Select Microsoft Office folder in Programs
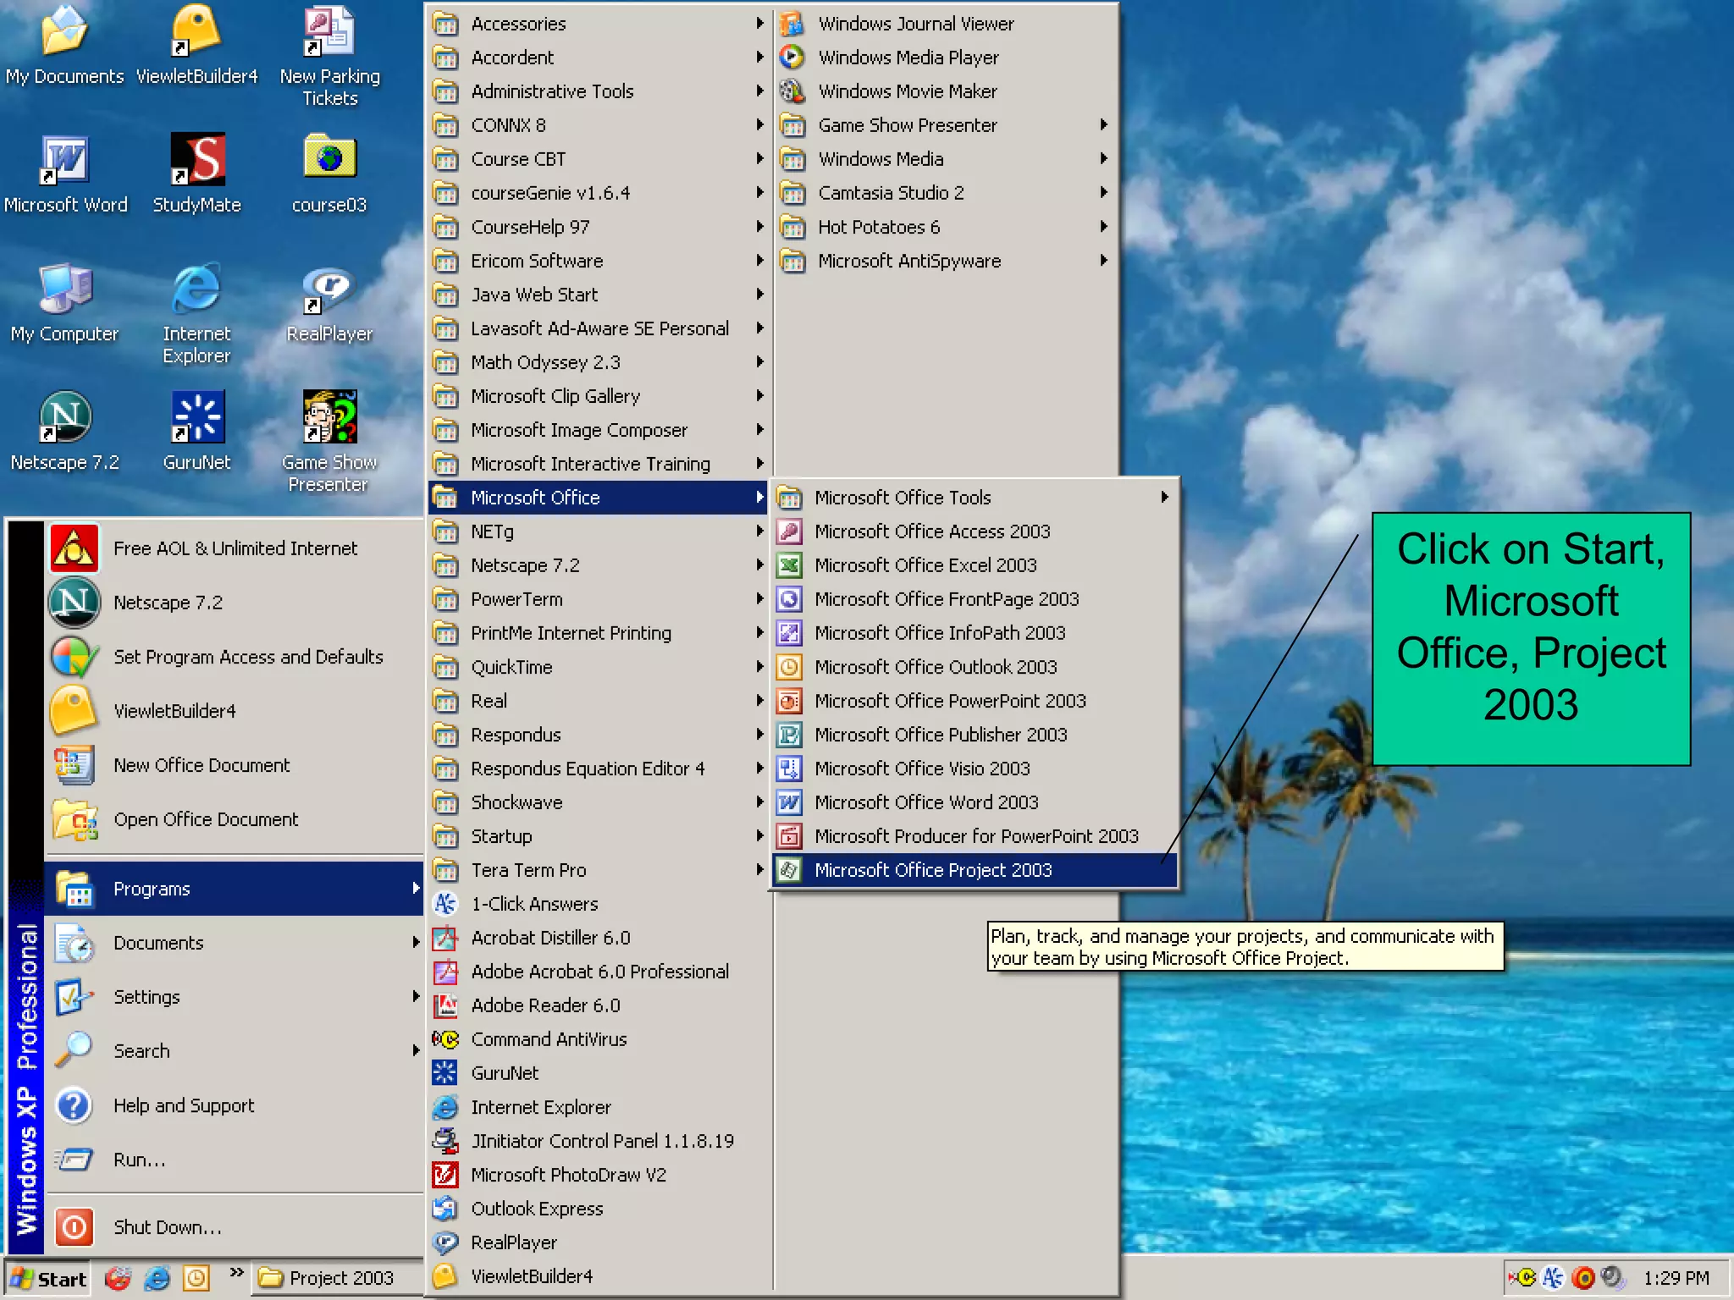This screenshot has height=1300, width=1734. tap(597, 498)
